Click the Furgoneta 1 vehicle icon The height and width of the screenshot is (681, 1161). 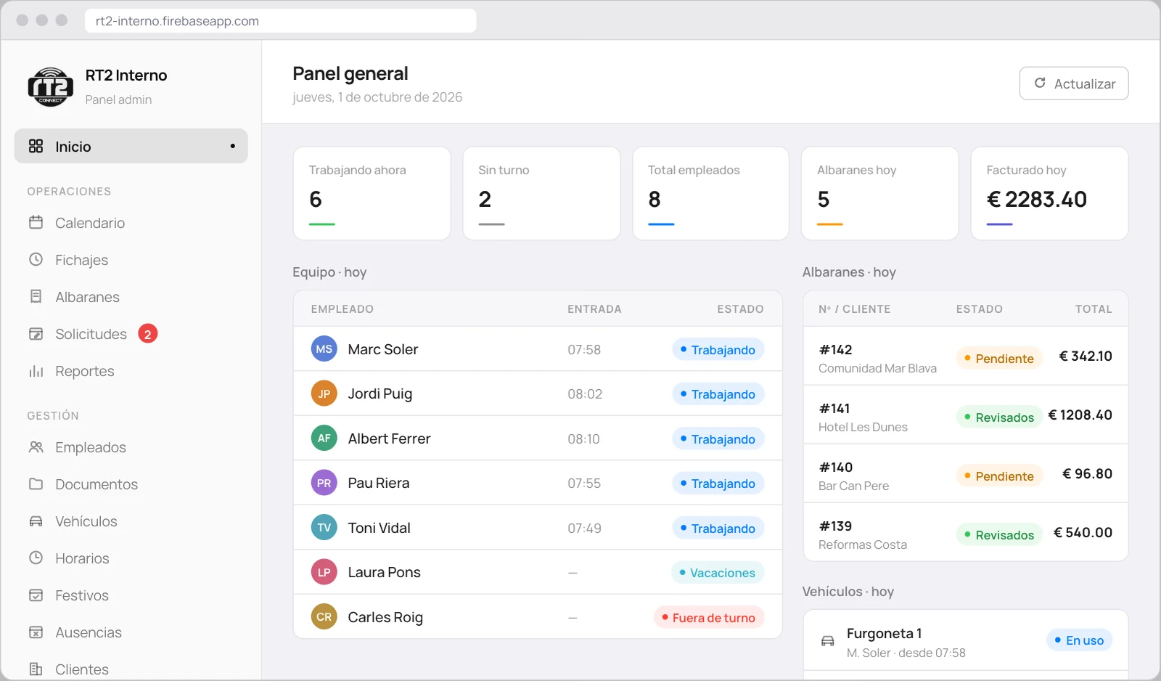point(827,641)
